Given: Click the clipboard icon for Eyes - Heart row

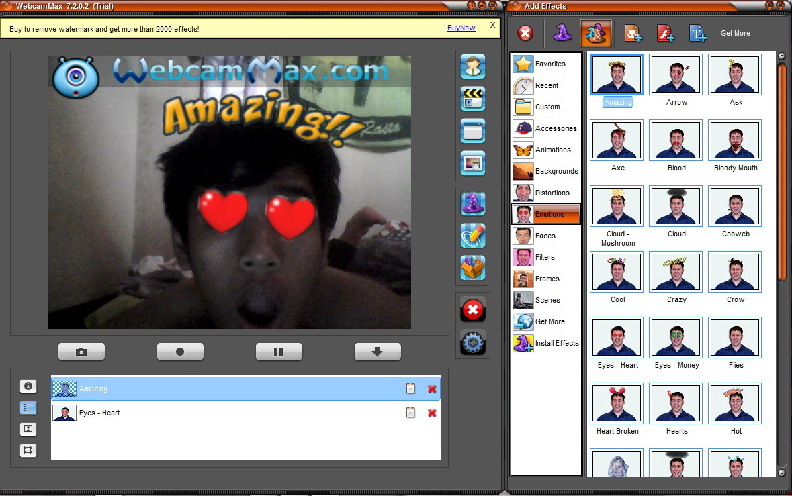Looking at the screenshot, I should [410, 412].
